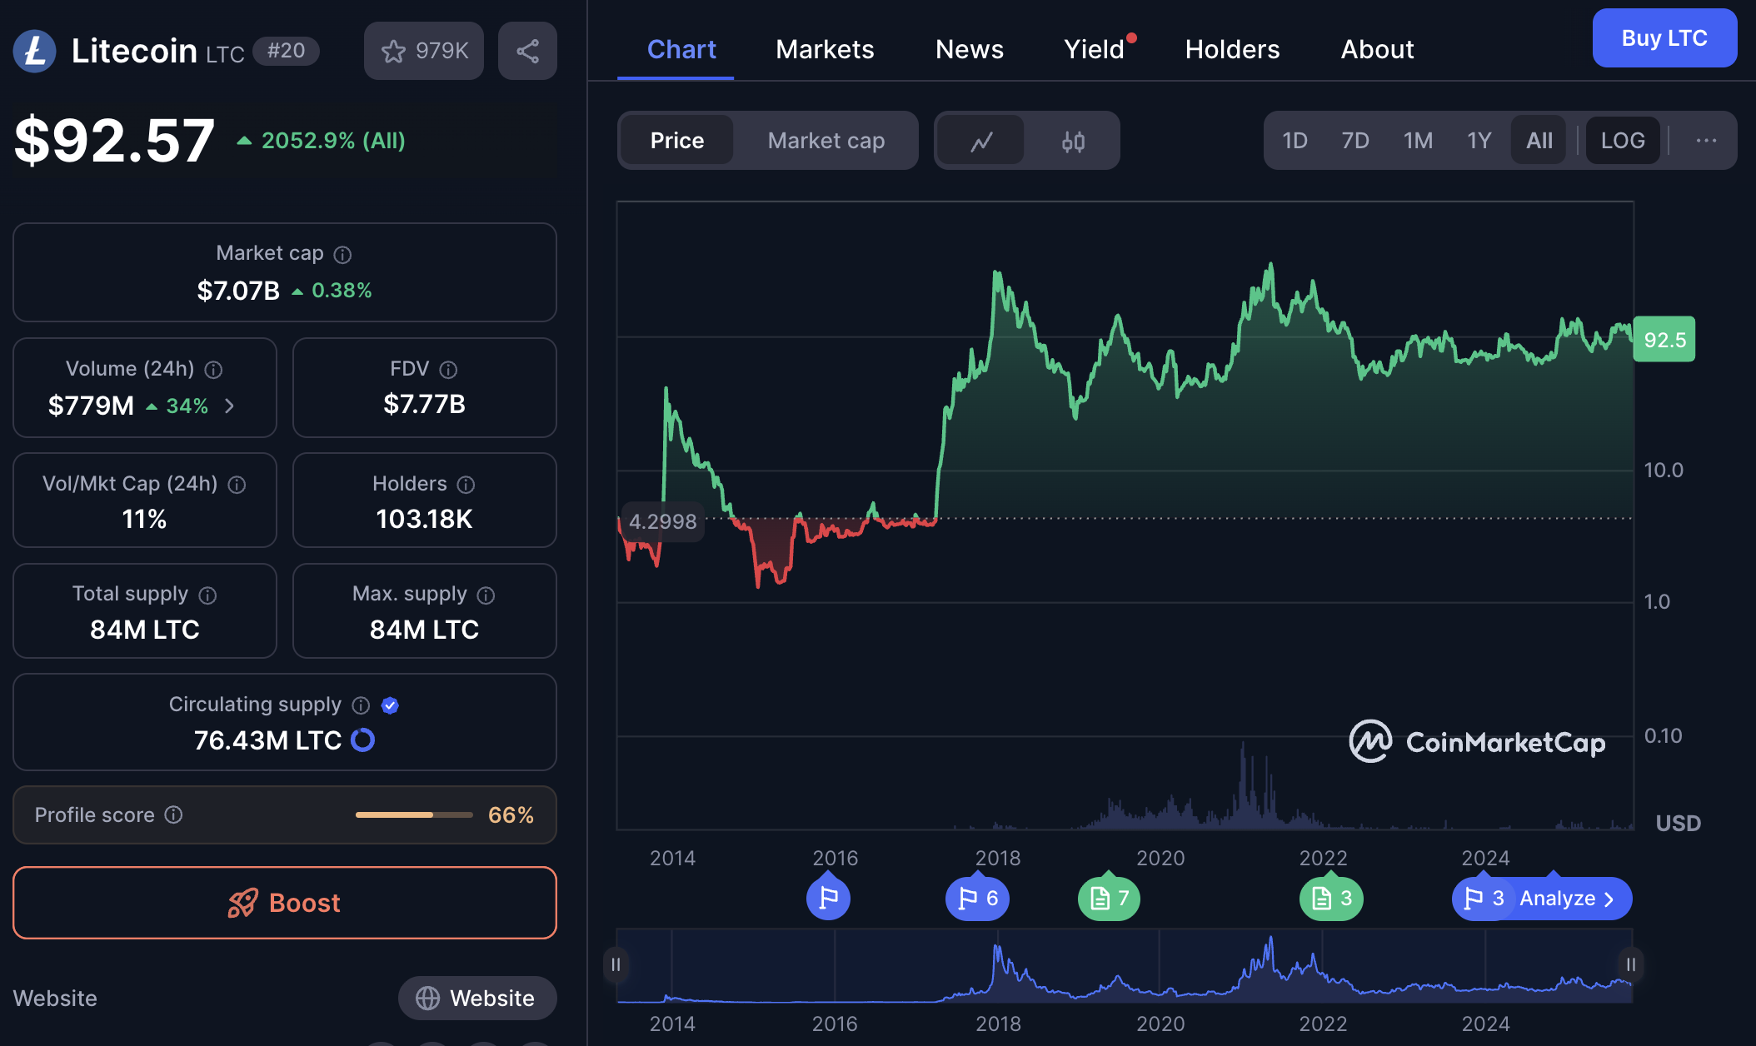
Task: Select the 1Y time range
Action: pyautogui.click(x=1479, y=141)
